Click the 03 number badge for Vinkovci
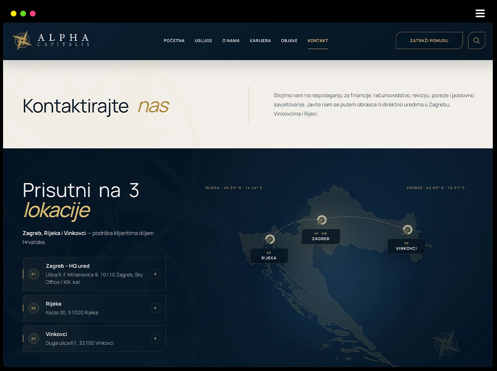 [34, 339]
